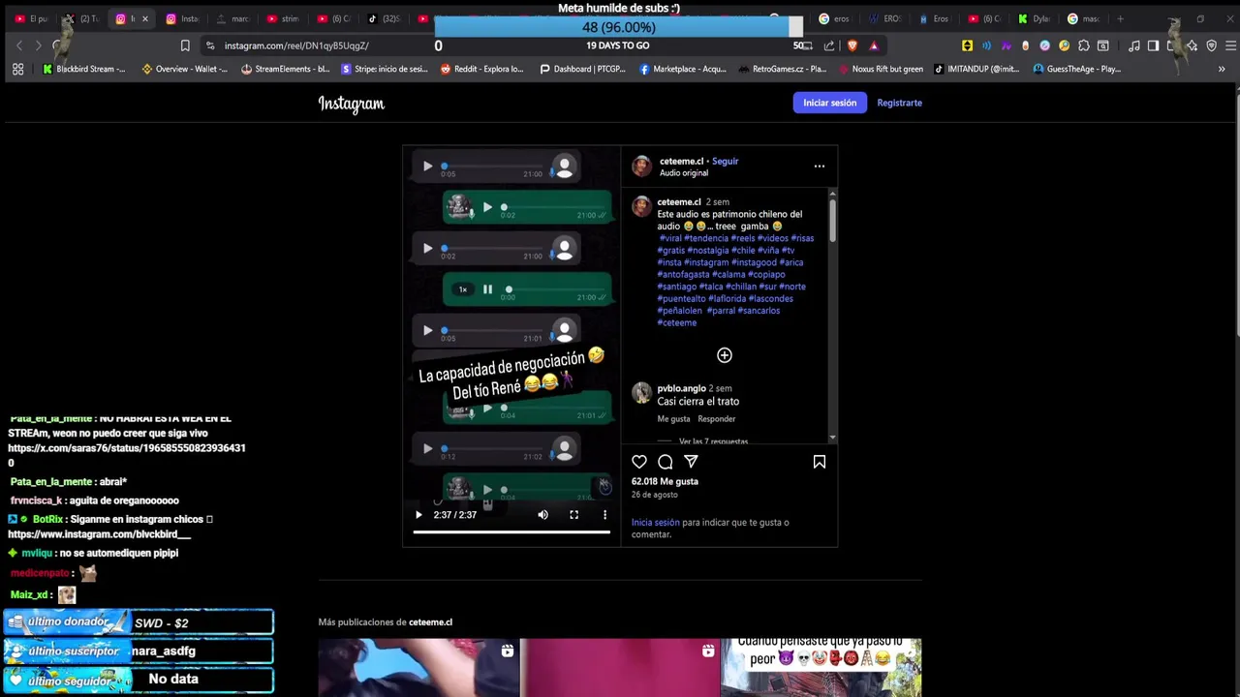The width and height of the screenshot is (1240, 697).
Task: Open the Reddit bookmark
Action: pos(481,69)
